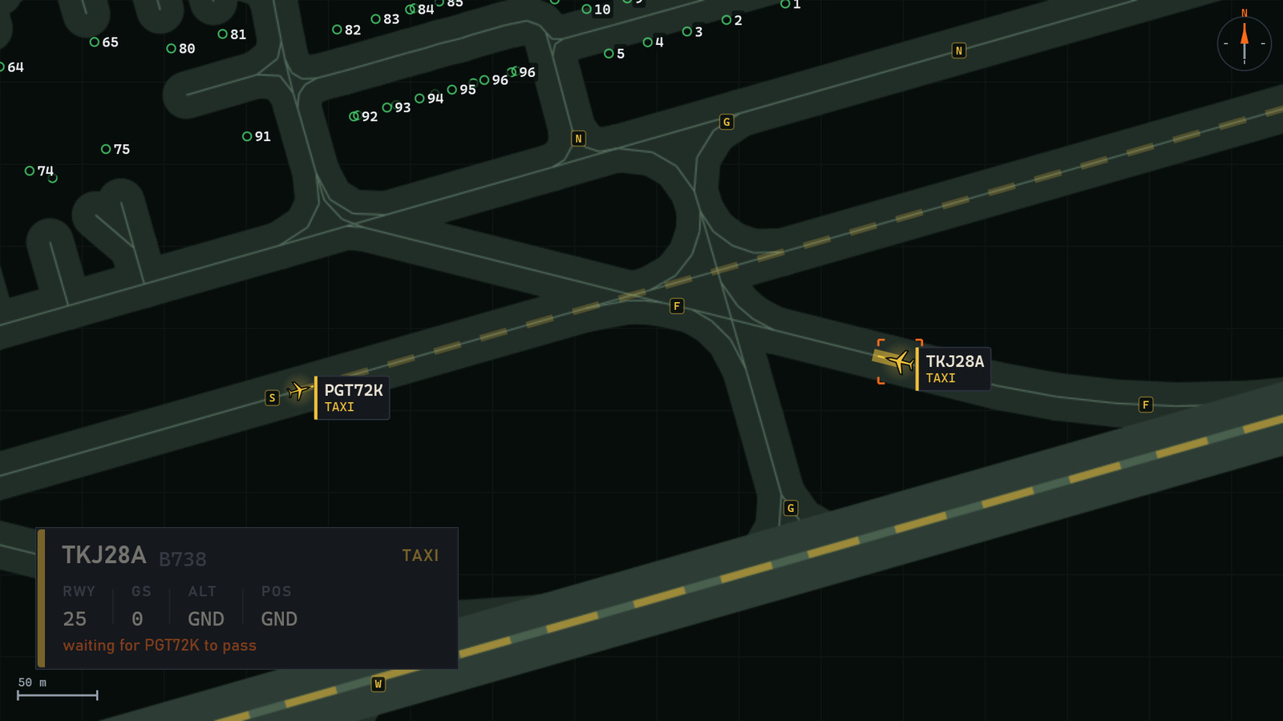This screenshot has width=1283, height=721.
Task: Click "waiting for PGT72K to pass" message
Action: click(160, 646)
